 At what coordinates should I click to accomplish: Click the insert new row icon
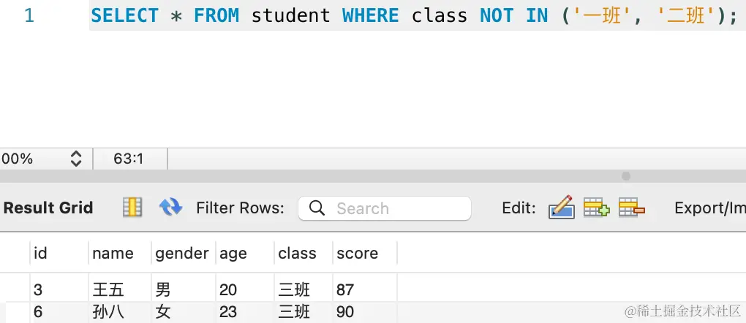597,208
